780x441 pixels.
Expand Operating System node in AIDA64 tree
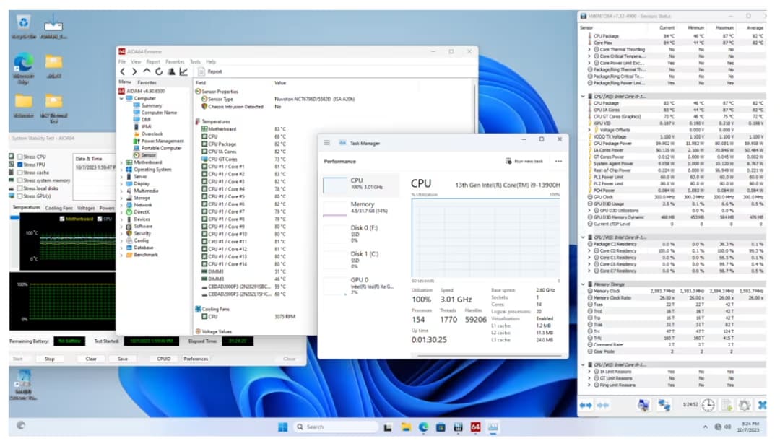(x=121, y=170)
